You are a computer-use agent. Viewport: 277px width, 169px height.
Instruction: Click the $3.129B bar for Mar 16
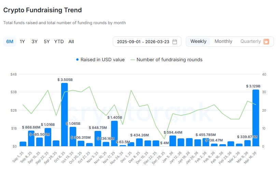click(255, 118)
